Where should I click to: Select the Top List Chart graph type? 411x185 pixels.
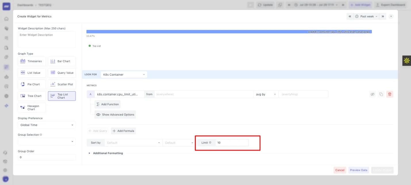62,96
